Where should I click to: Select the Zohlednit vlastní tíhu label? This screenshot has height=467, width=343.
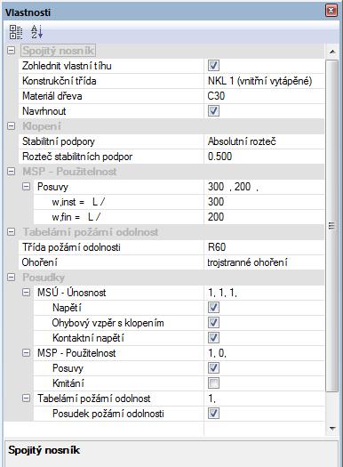point(67,66)
